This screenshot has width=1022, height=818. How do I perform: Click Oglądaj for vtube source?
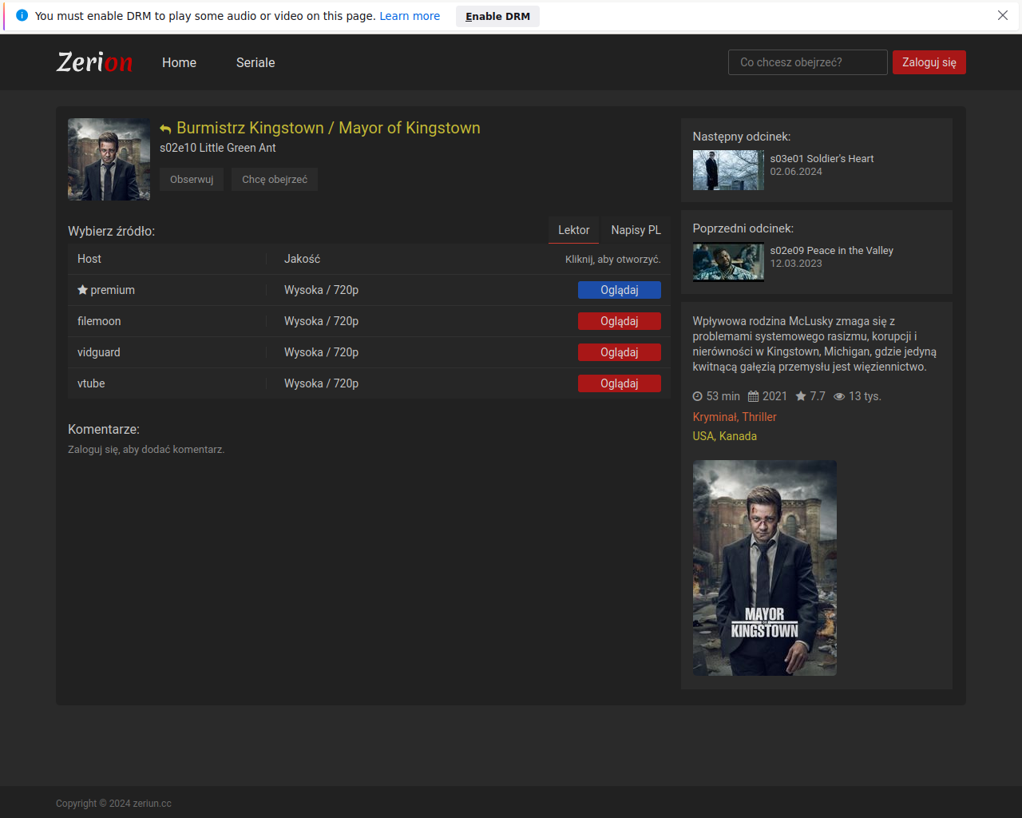click(x=620, y=383)
